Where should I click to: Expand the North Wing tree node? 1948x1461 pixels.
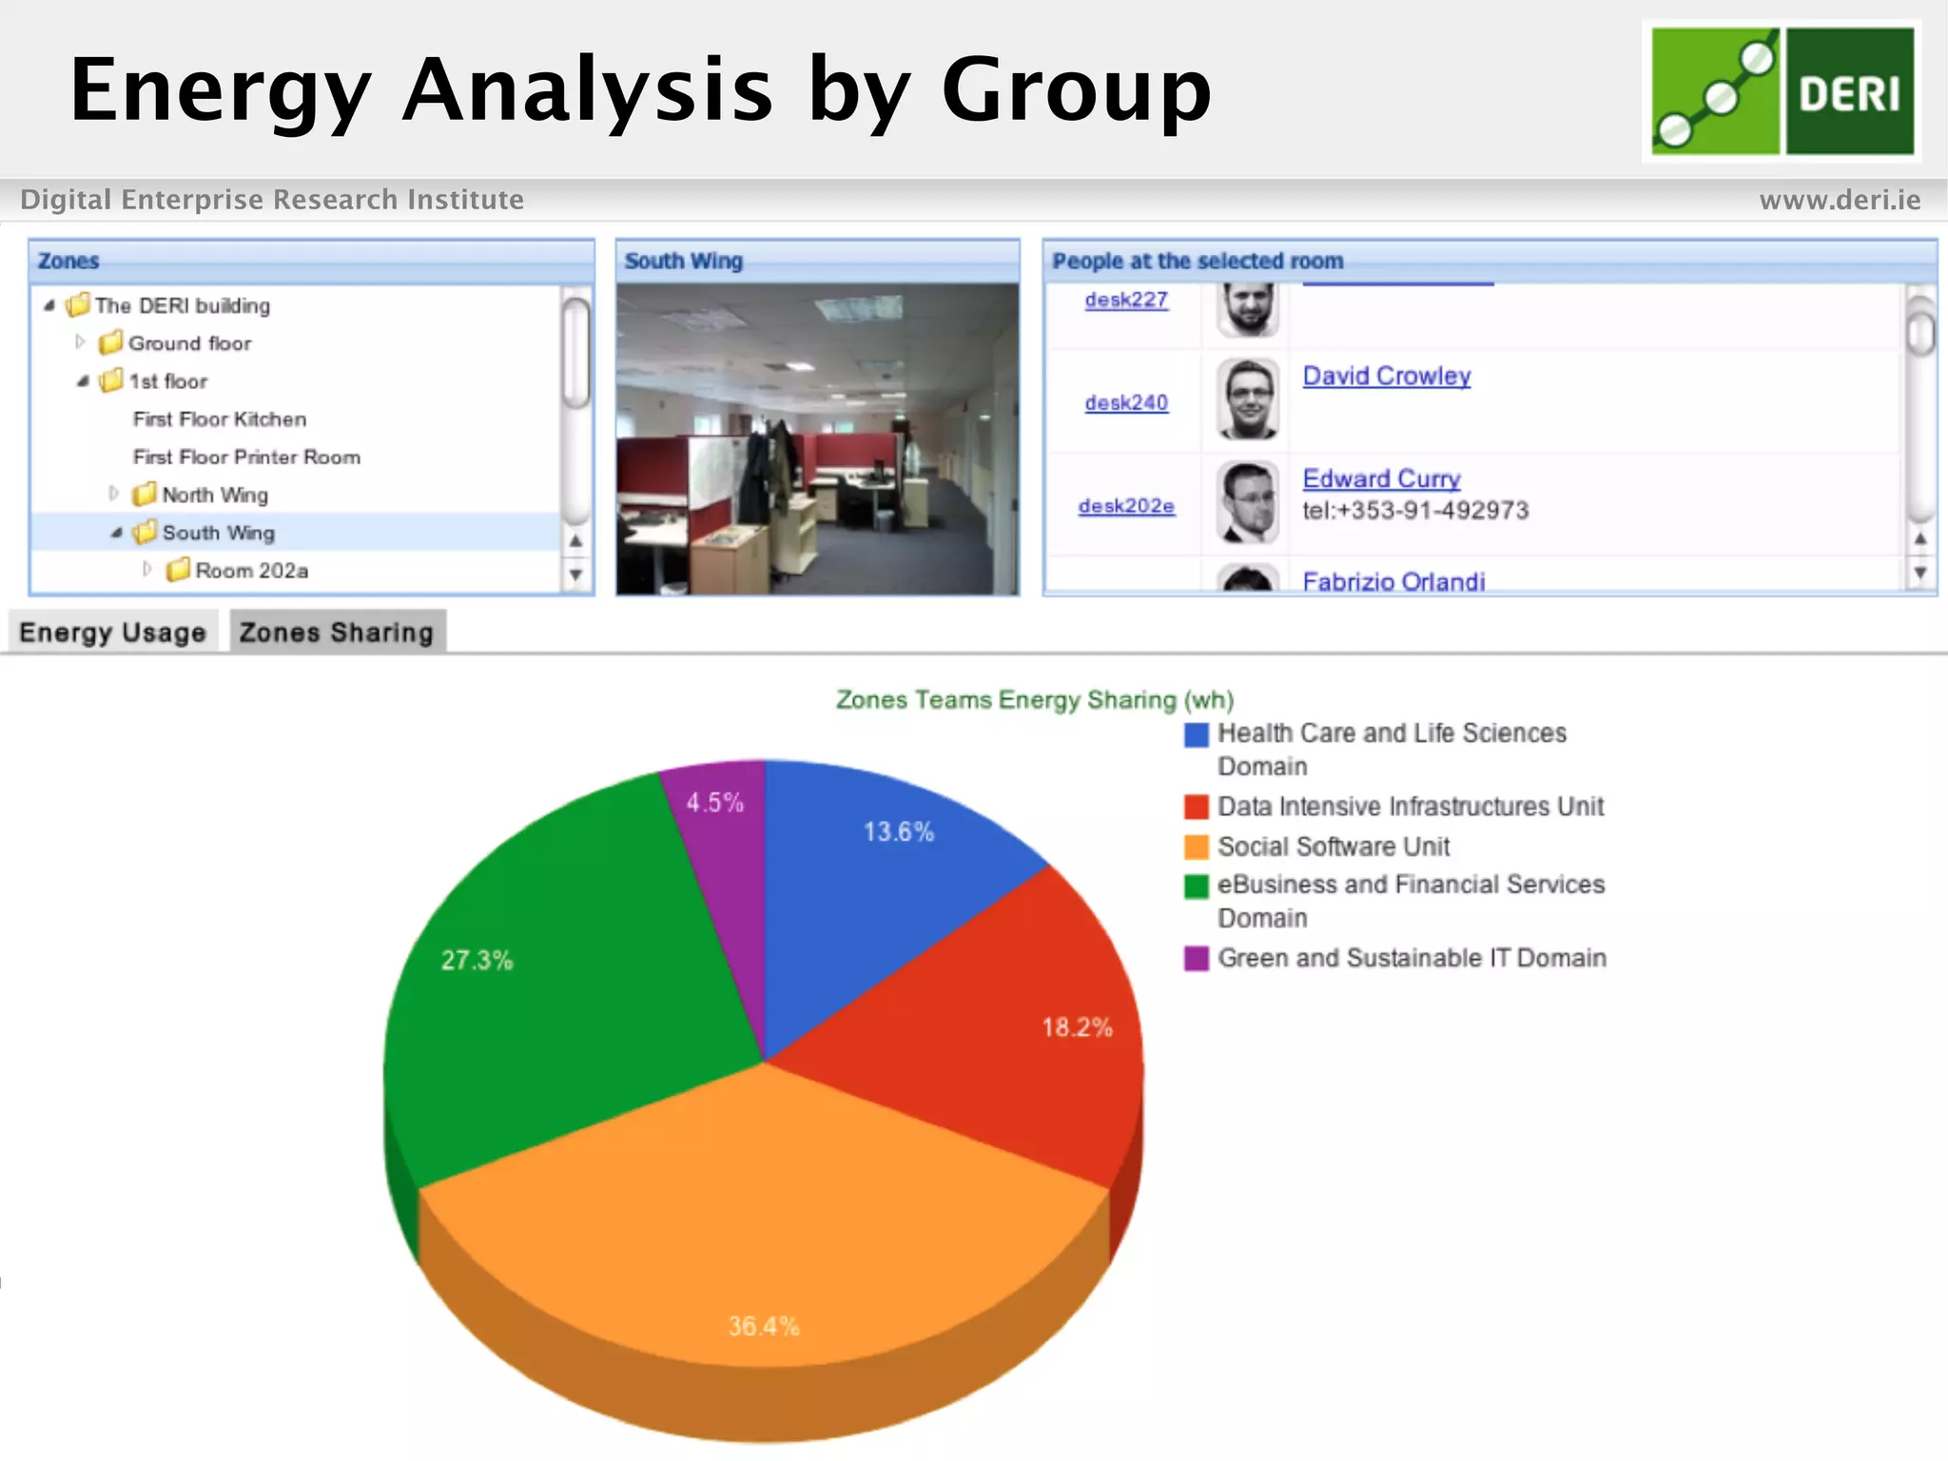114,494
